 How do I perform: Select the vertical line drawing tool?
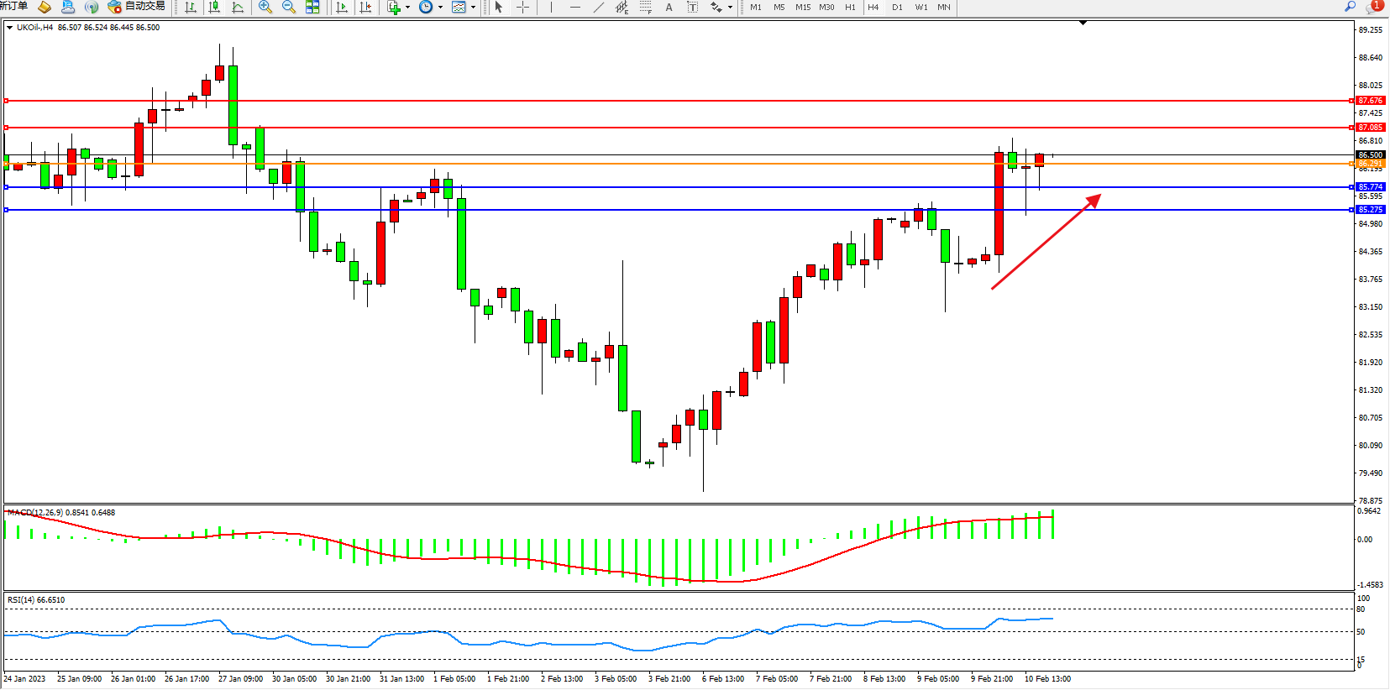pos(551,7)
